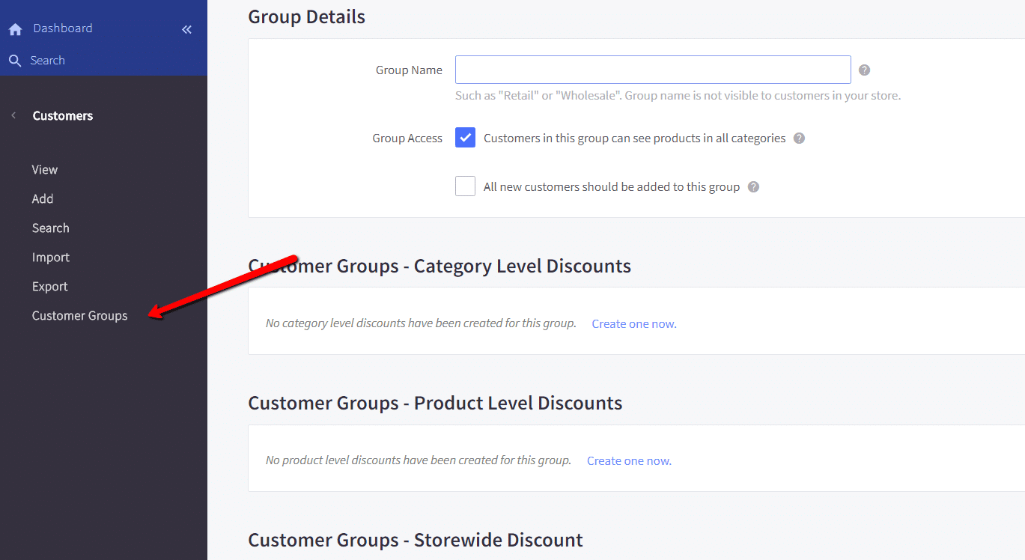
Task: Go back using the arrow beside Customers
Action: point(13,115)
